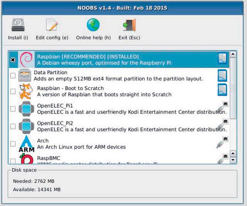This screenshot has width=247, height=206.
Task: Check the Arch checkbox
Action: 13,144
